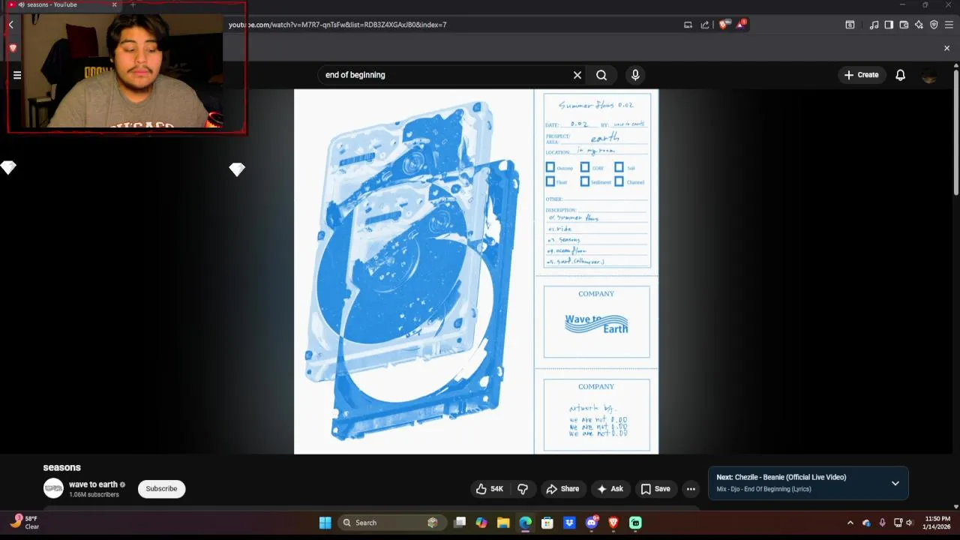Open Discord from the taskbar

pos(592,523)
